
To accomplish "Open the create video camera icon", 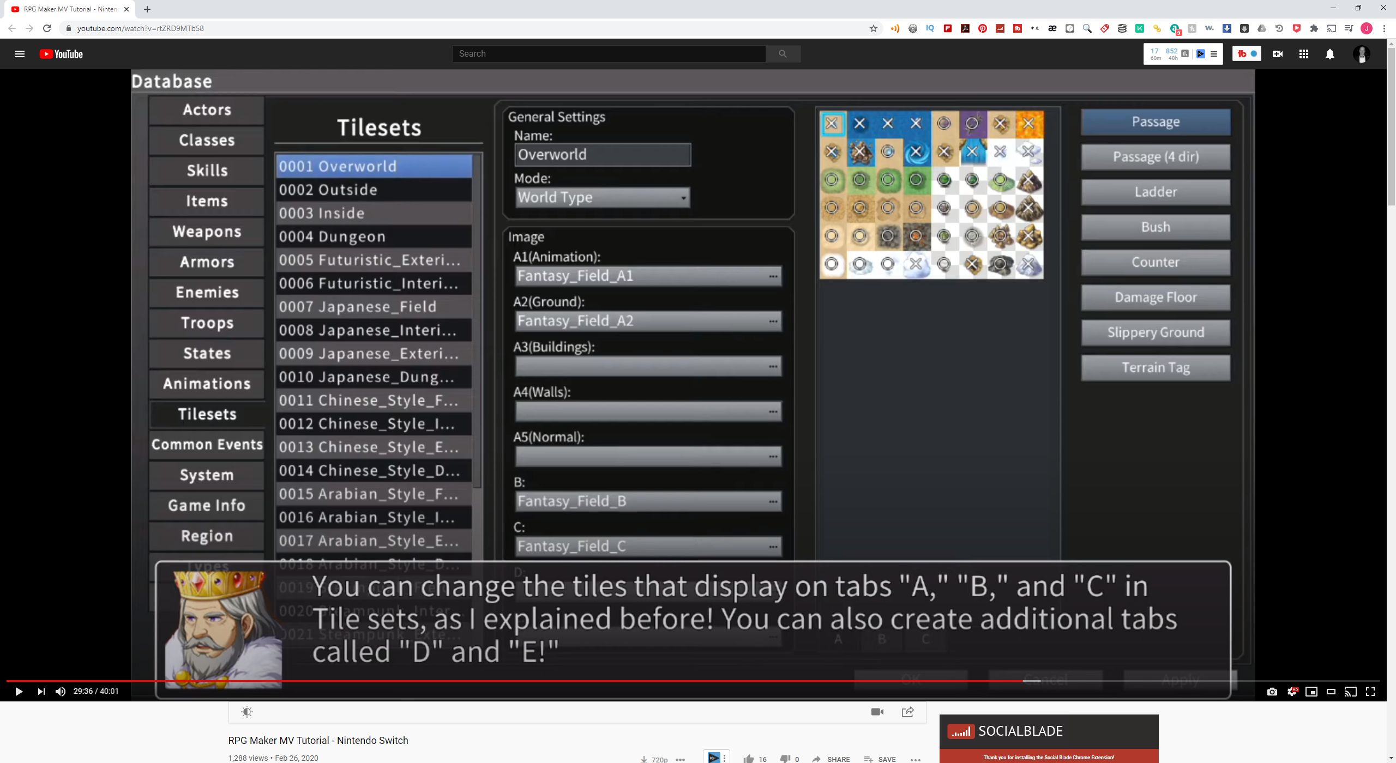I will click(1277, 54).
